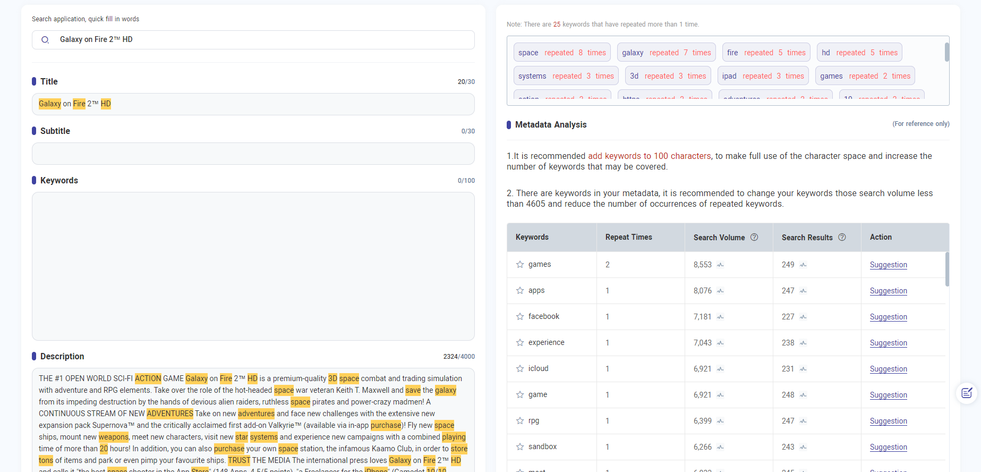This screenshot has width=981, height=472.
Task: Select the 'games repeated 2 times' tag
Action: (865, 76)
